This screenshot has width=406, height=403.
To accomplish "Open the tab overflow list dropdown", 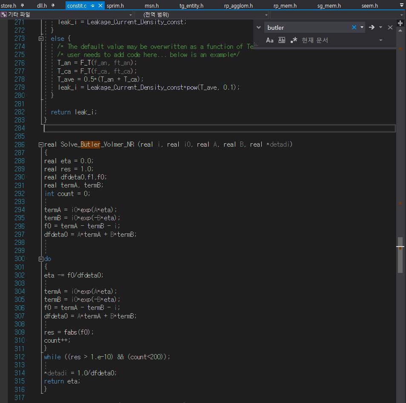I will click(401, 6).
